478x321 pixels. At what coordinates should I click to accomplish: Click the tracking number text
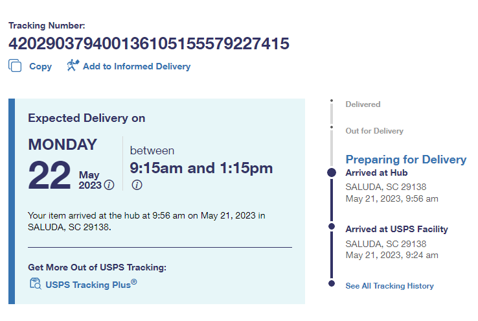pos(148,43)
